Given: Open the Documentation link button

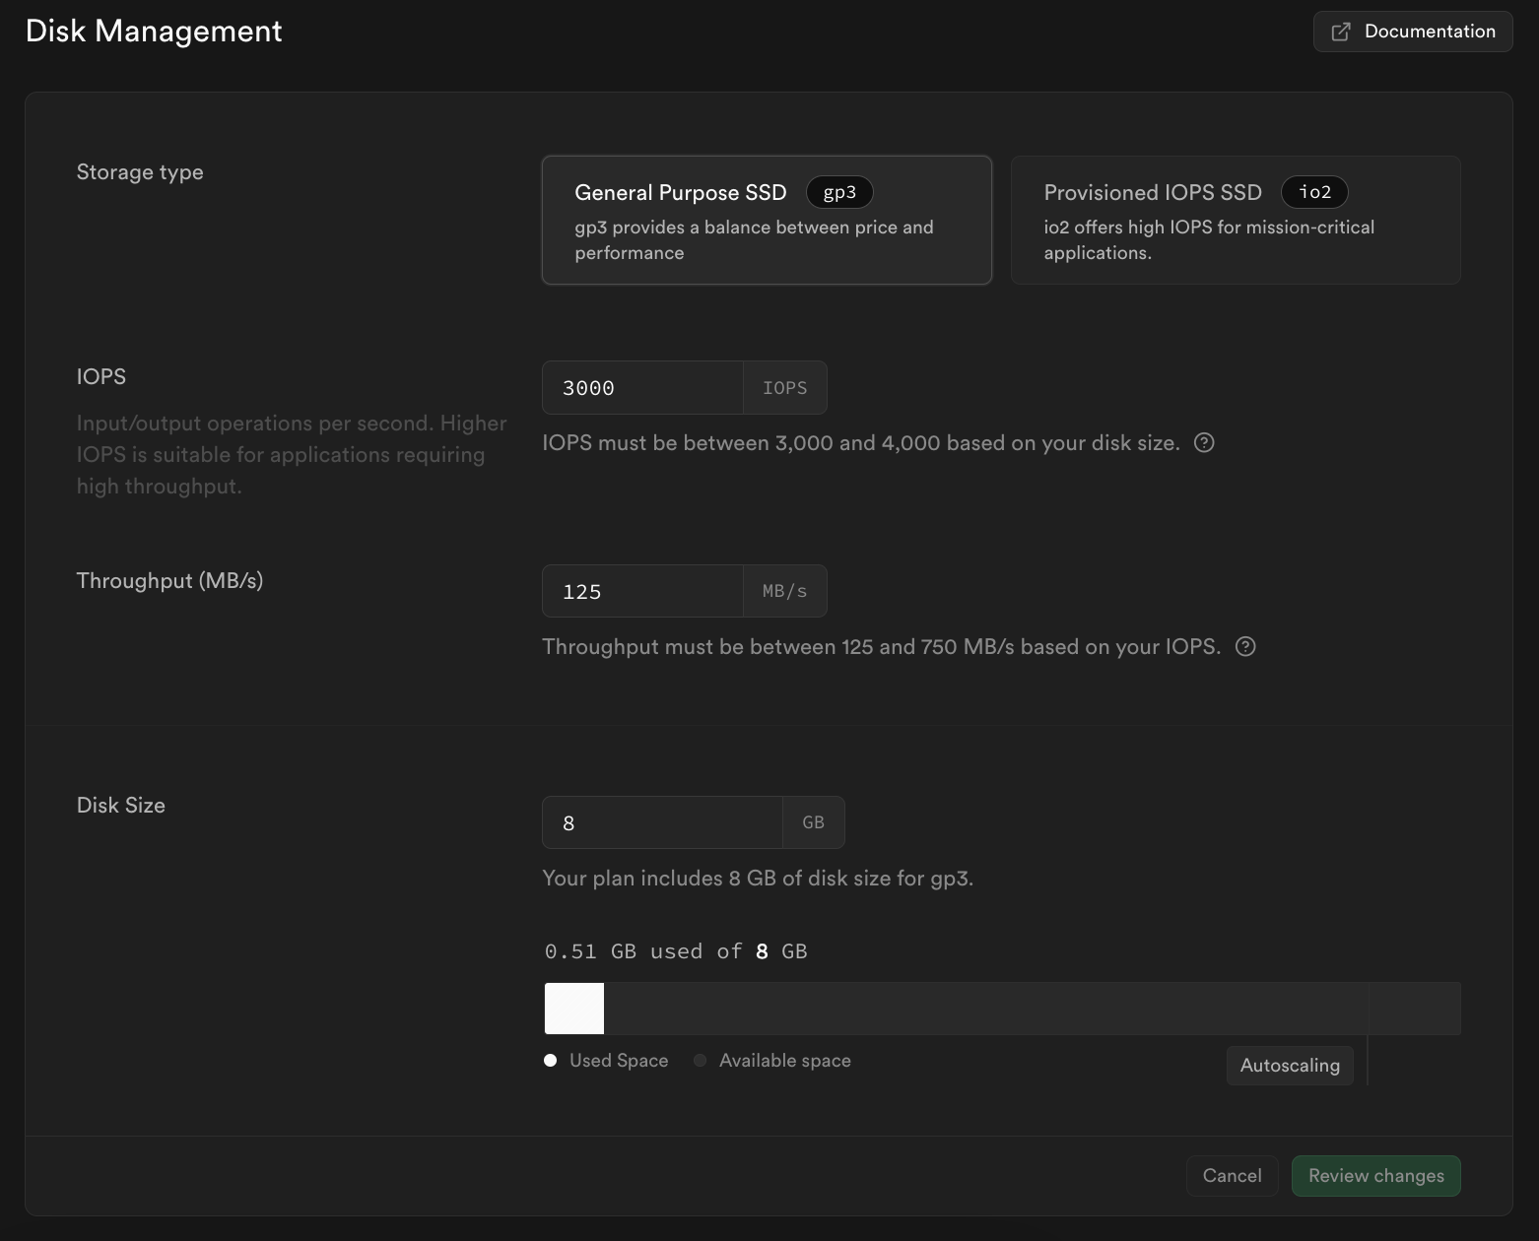Looking at the screenshot, I should click(x=1412, y=32).
